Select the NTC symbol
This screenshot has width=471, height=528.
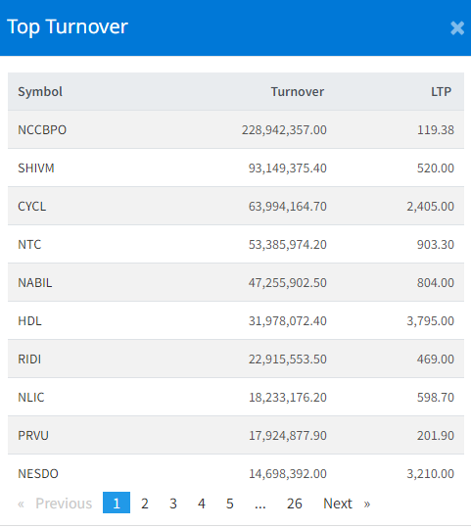29,245
